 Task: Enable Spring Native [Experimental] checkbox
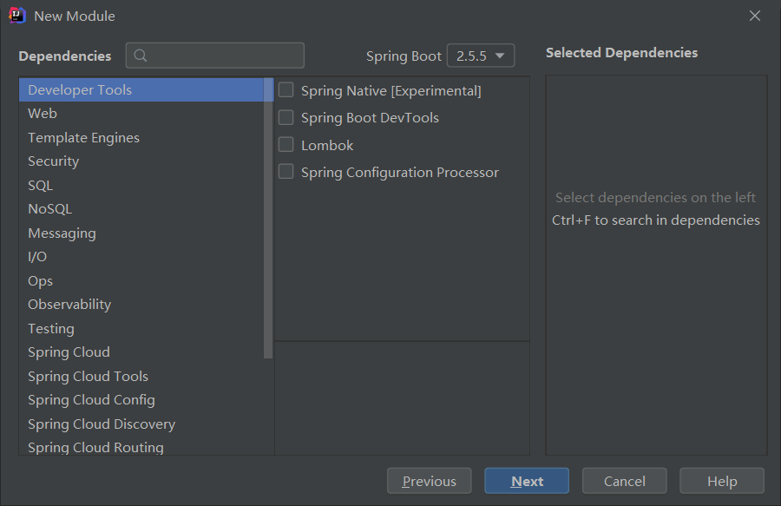click(285, 90)
